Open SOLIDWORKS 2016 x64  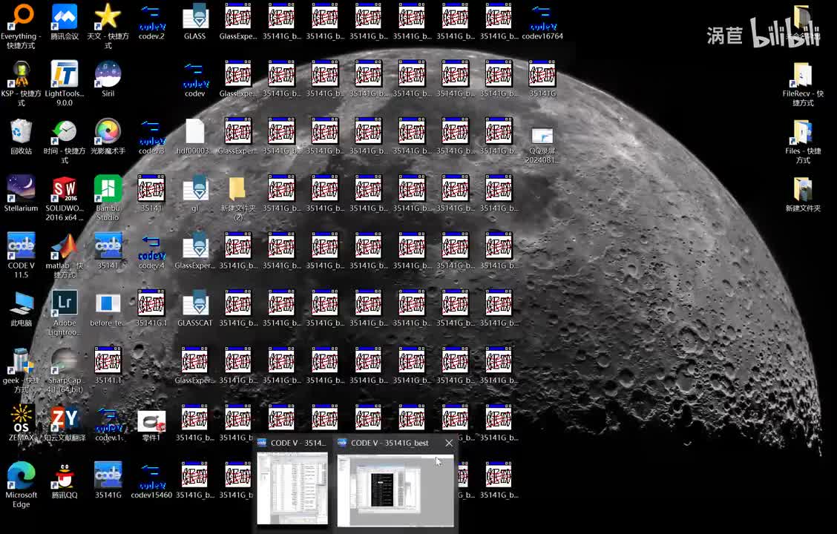(65, 198)
